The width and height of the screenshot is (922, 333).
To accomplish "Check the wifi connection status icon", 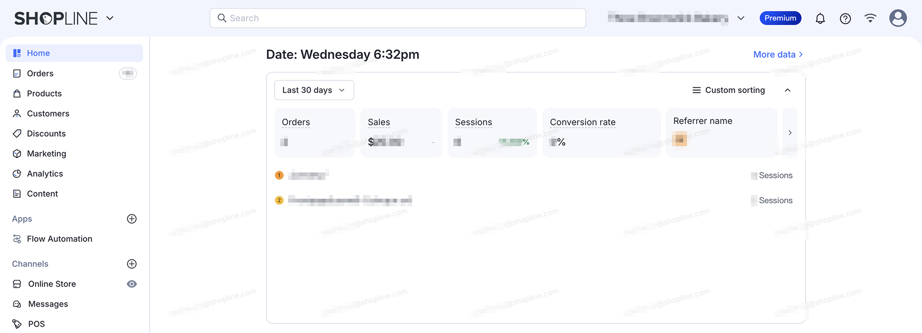I will [870, 18].
